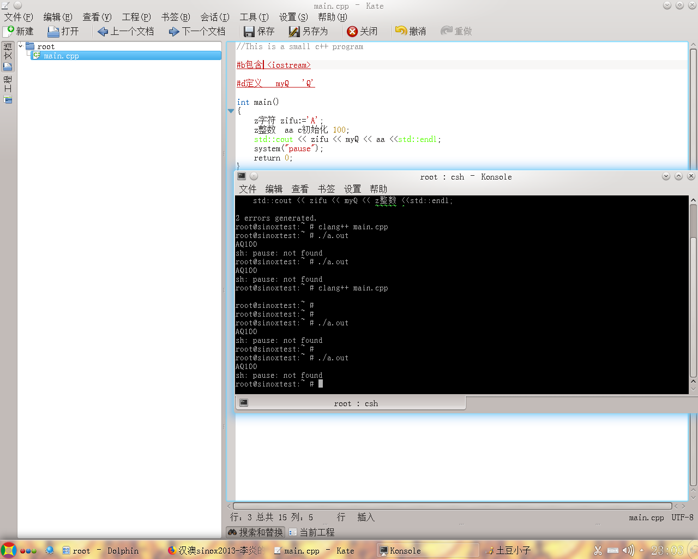Switch to the 文档 sidebar tab
698x559 pixels.
click(8, 57)
